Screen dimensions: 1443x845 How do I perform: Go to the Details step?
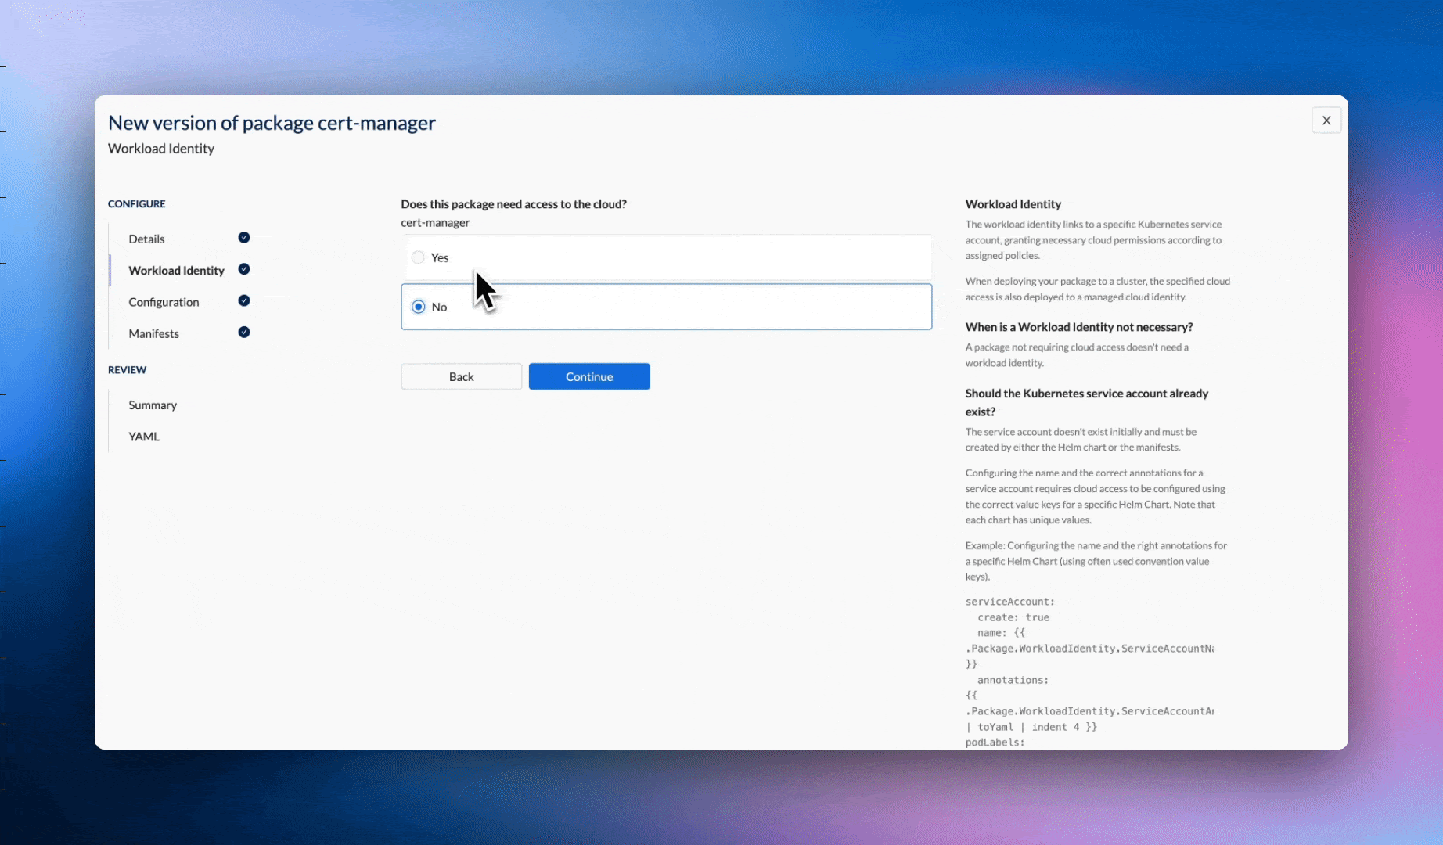pos(146,239)
